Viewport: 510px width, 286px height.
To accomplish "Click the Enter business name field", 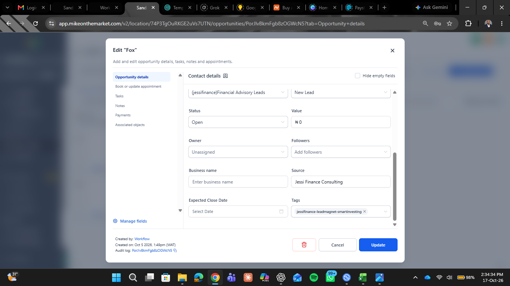I will point(238,182).
